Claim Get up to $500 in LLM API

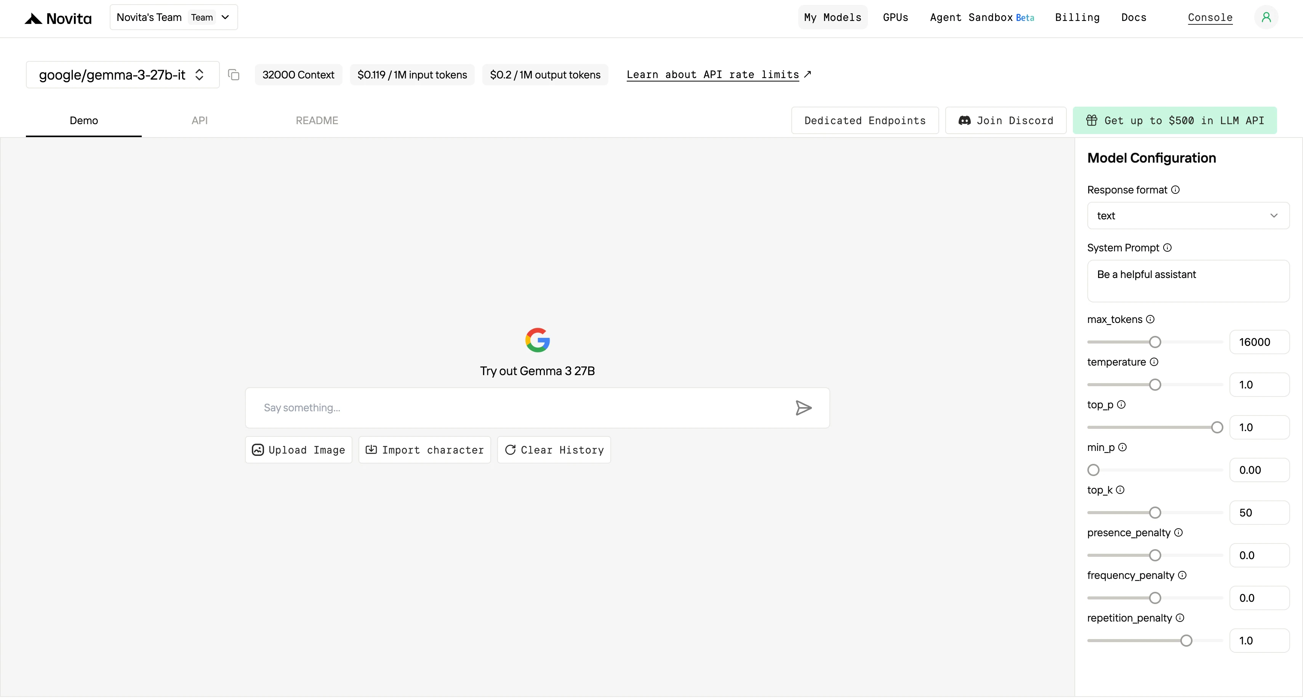click(1175, 121)
